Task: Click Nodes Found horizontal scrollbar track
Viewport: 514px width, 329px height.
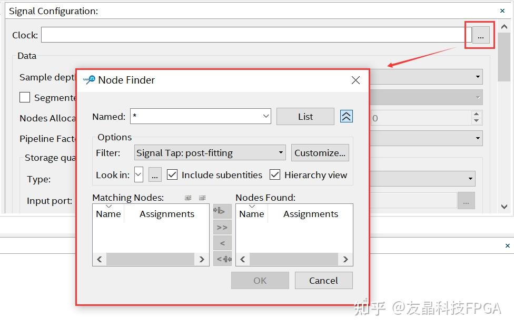Action: tap(294, 259)
